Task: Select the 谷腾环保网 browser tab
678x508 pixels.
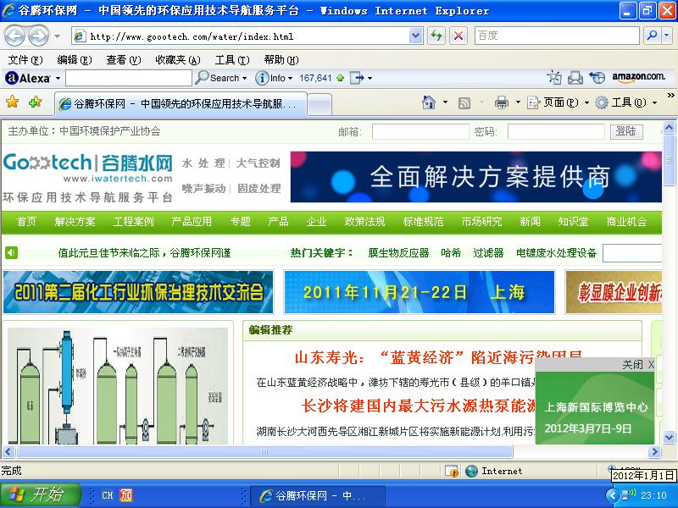Action: [181, 103]
